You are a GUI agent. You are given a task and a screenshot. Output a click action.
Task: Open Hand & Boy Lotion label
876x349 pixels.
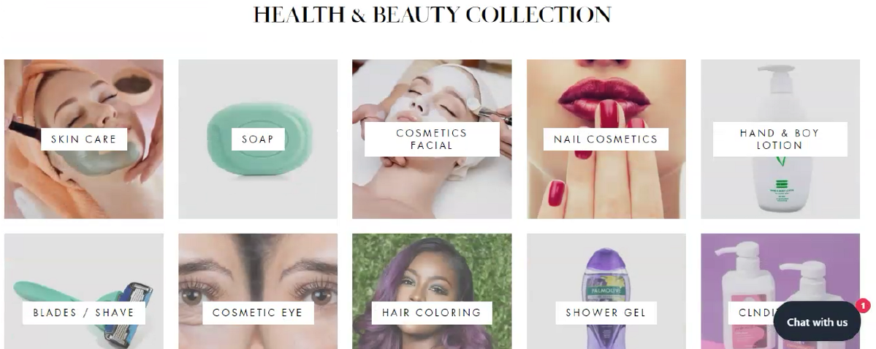[780, 139]
